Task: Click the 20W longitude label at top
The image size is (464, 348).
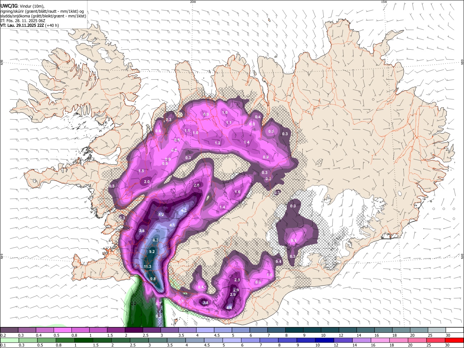Action: coord(193,2)
